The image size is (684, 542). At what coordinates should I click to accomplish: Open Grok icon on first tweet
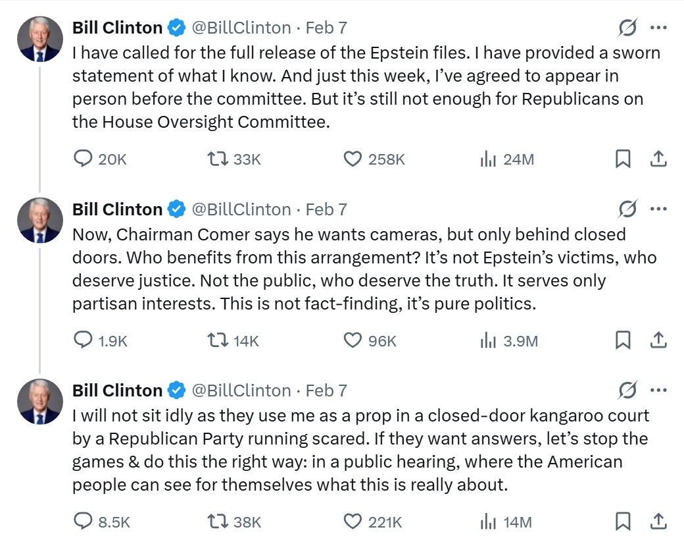(628, 28)
